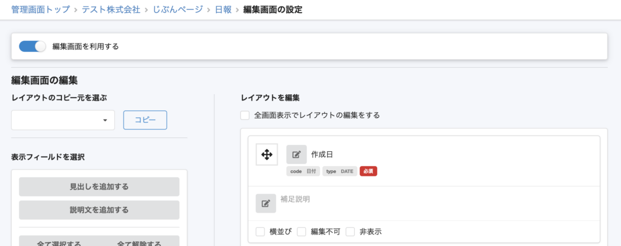Tick the 非表示 checkbox

350,232
